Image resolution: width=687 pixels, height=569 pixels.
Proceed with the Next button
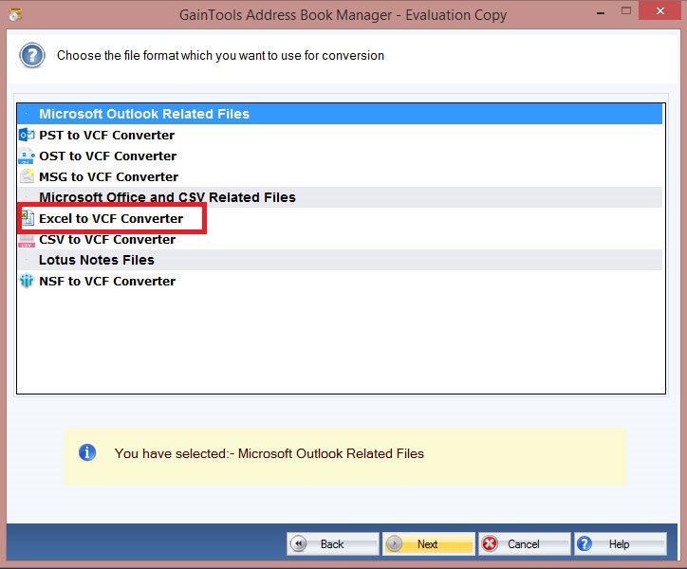coord(429,544)
